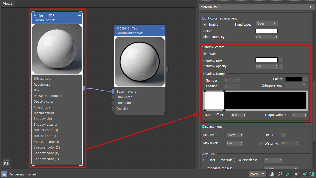Viewport: 316px width, 178px height.
Task: Enable the Water lvl. checkbox
Action: (x=261, y=143)
